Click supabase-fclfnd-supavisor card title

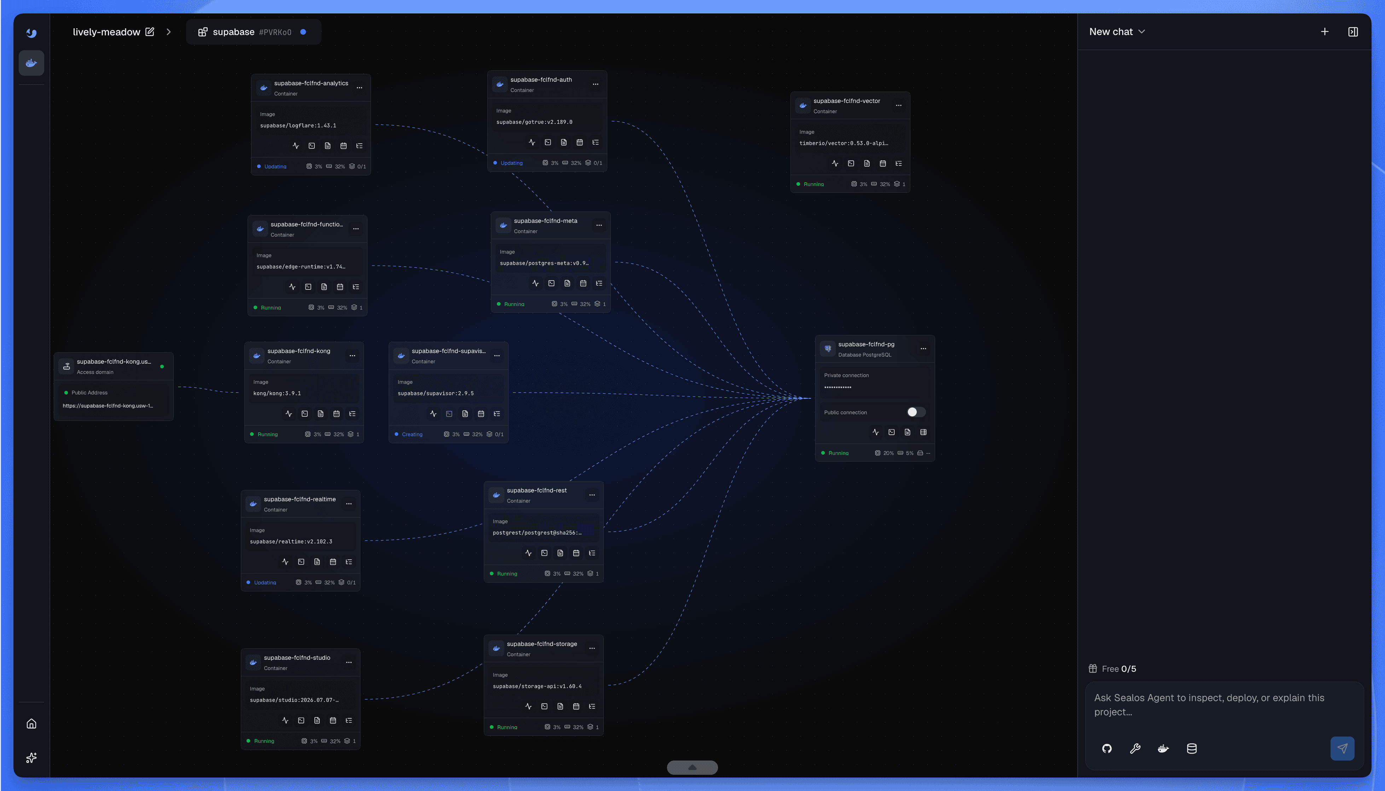[x=448, y=351]
